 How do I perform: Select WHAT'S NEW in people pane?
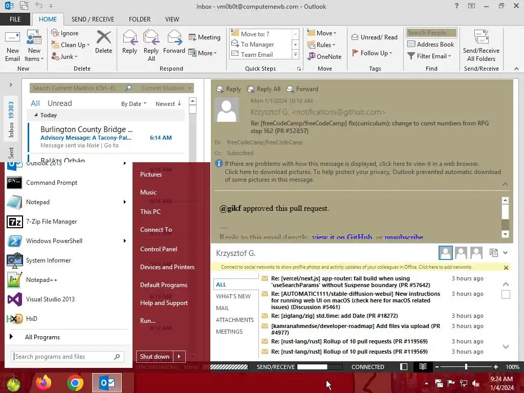pos(233,296)
